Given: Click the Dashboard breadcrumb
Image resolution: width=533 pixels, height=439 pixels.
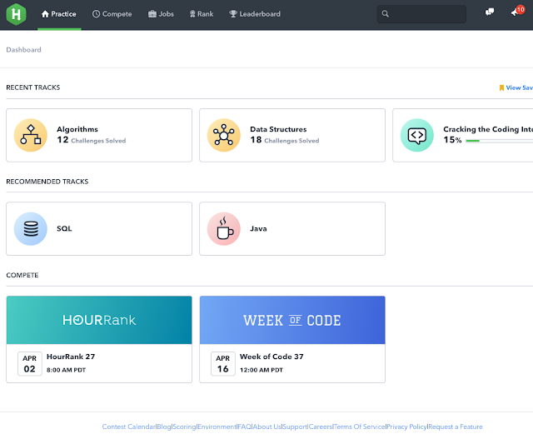Looking at the screenshot, I should coord(23,50).
